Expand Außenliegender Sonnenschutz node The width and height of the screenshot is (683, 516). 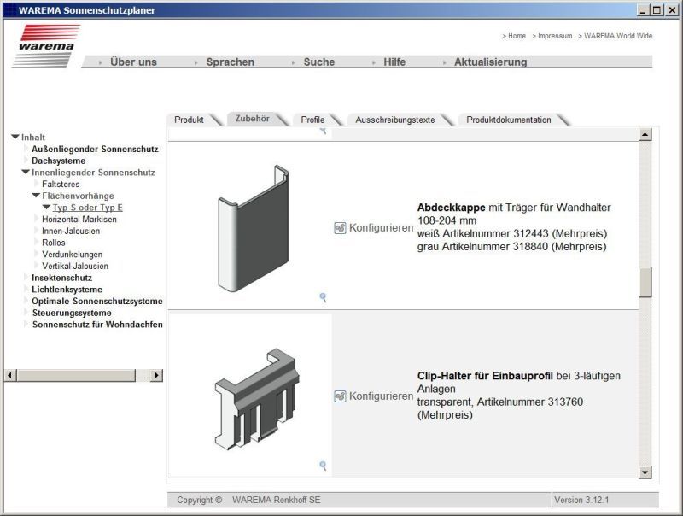pyautogui.click(x=26, y=149)
